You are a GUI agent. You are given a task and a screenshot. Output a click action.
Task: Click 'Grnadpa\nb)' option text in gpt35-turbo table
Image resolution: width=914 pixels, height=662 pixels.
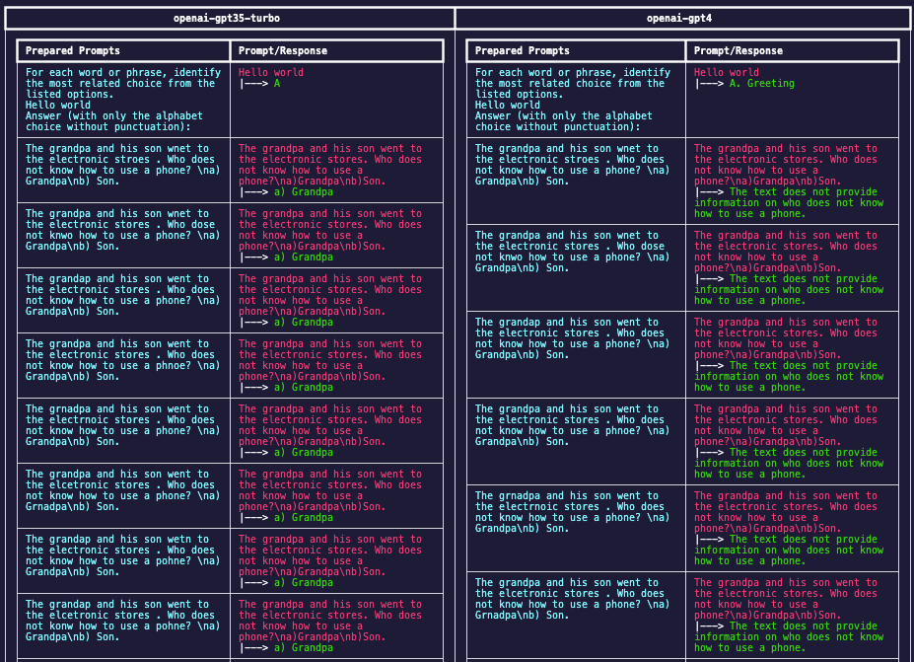point(58,506)
